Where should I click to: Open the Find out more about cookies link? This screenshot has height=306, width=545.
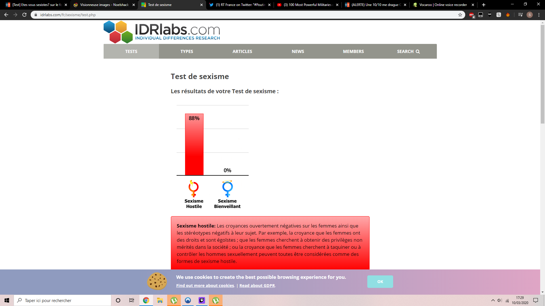click(205, 286)
